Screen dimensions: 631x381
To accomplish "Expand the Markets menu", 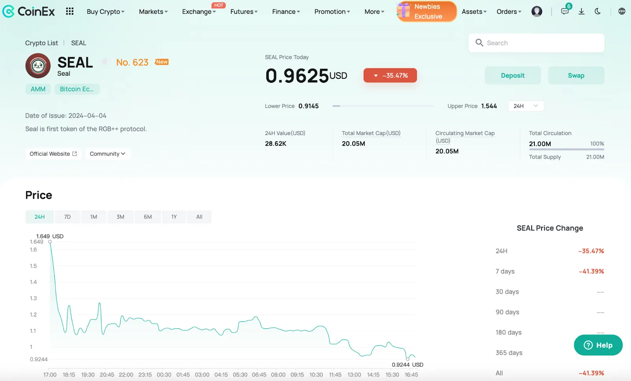I will point(153,11).
